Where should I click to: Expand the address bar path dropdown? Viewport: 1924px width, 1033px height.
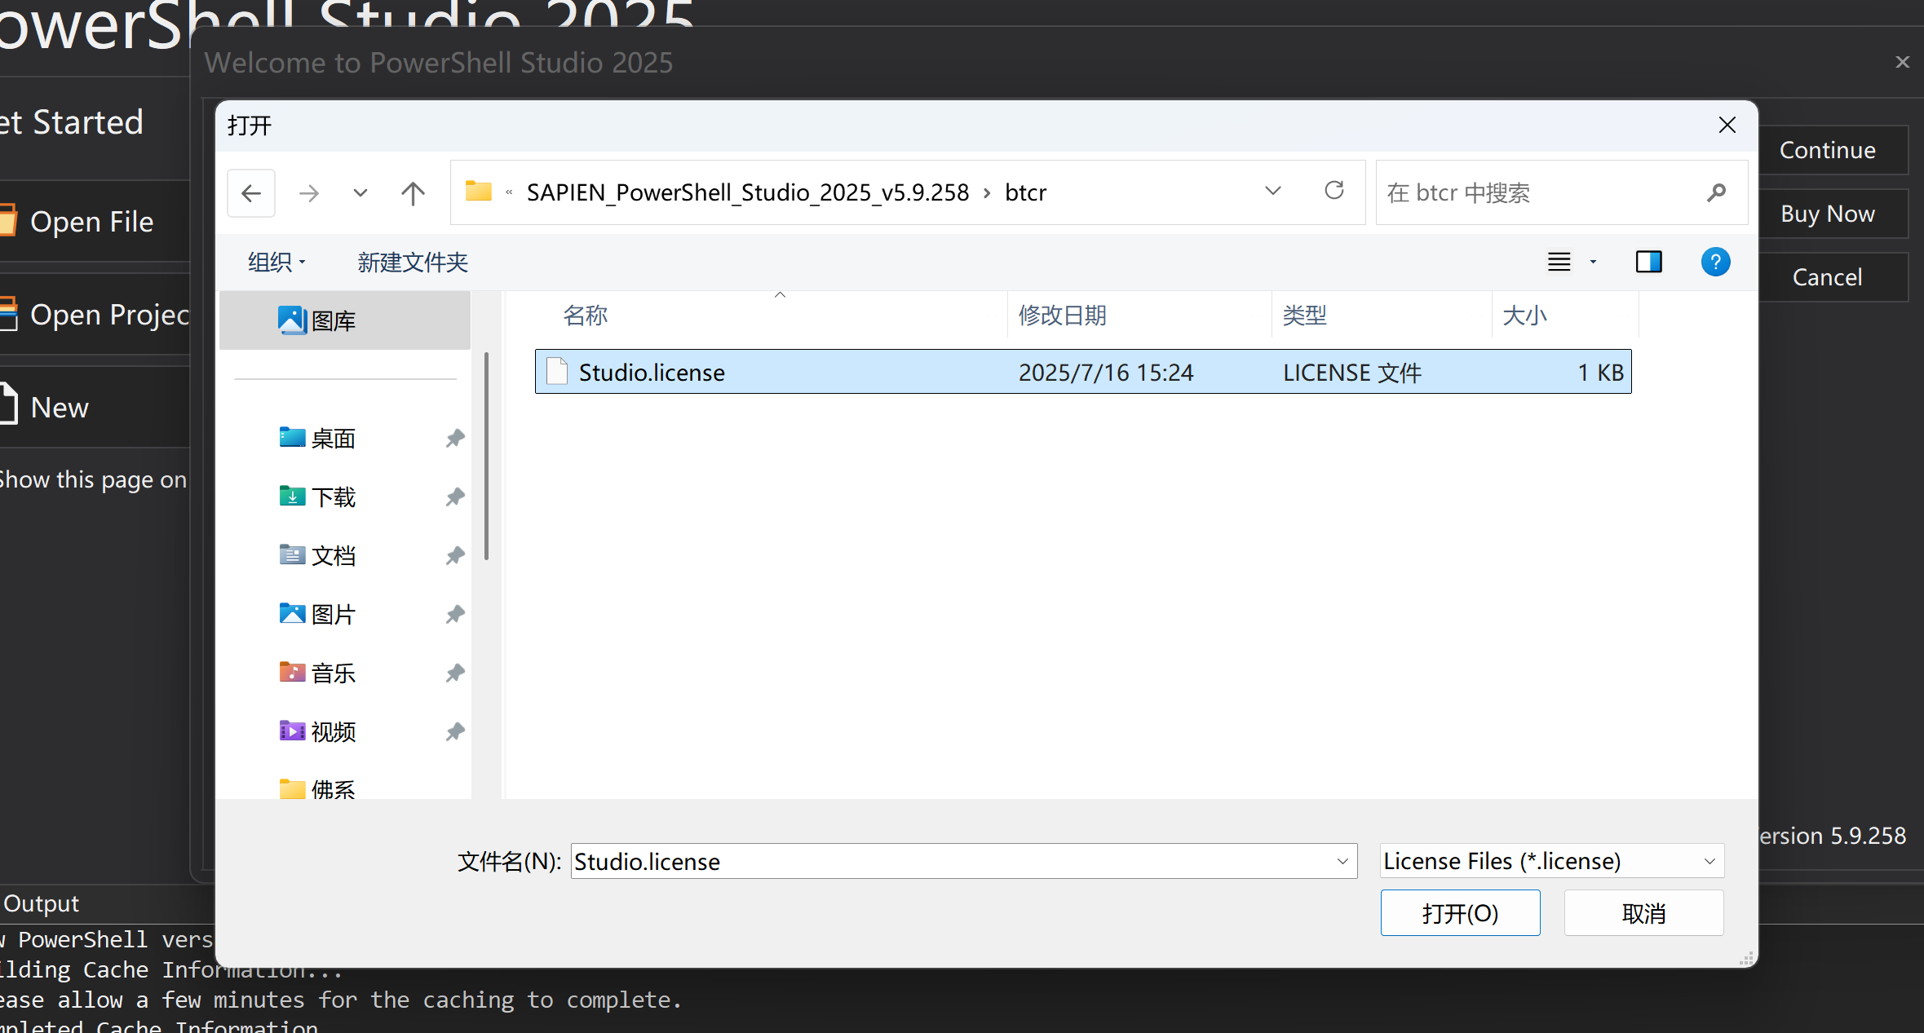pos(1272,192)
